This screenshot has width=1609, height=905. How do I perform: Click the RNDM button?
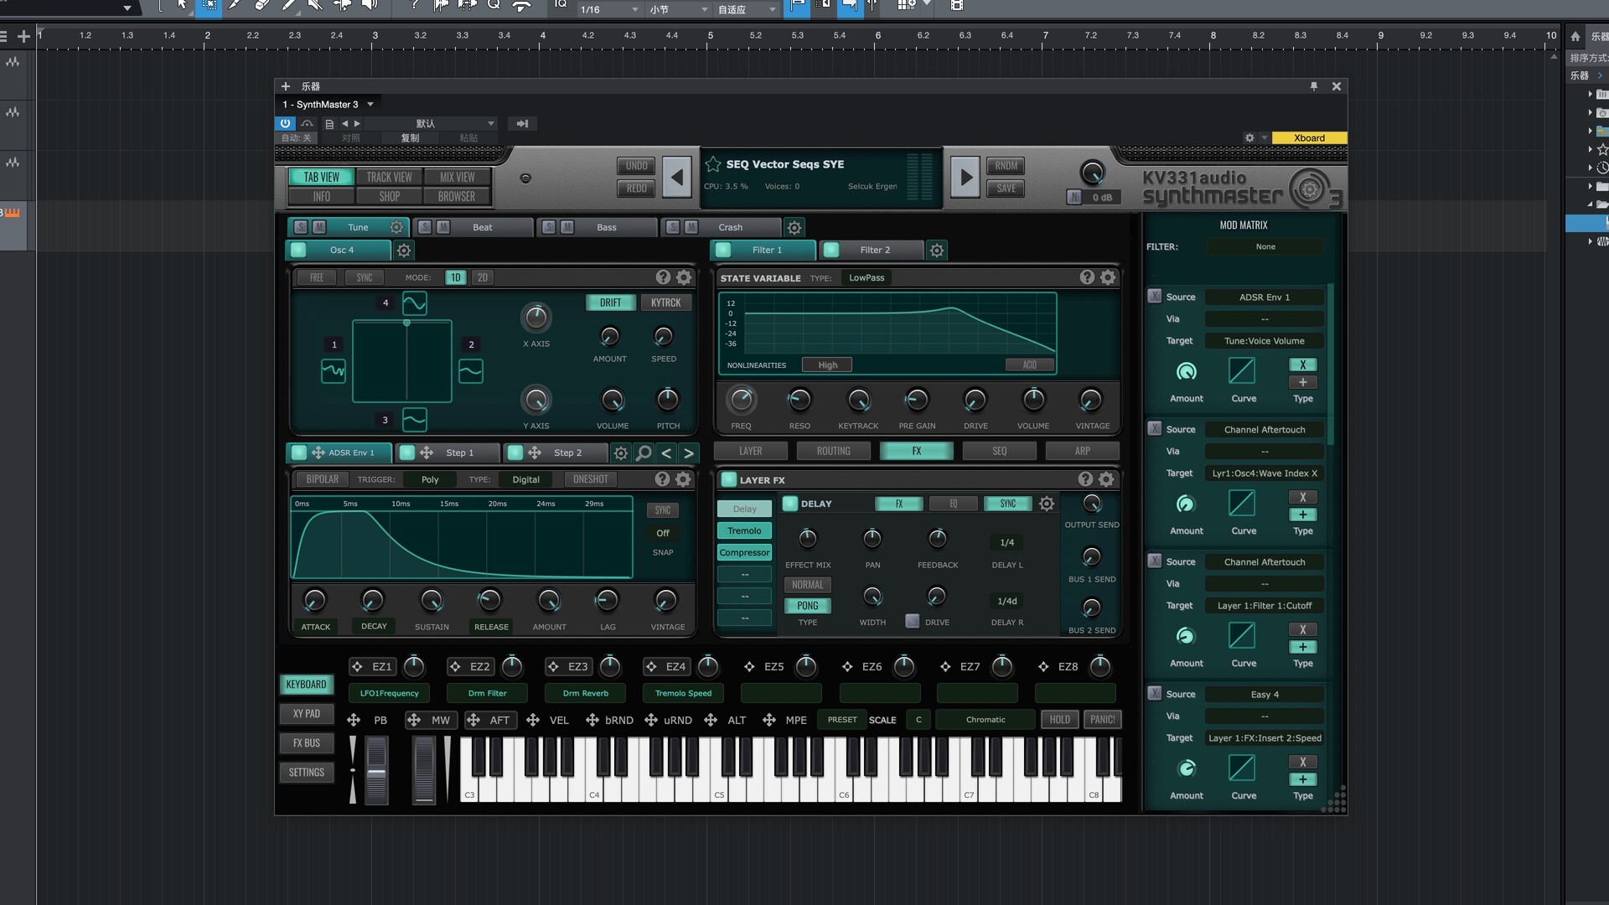1006,166
